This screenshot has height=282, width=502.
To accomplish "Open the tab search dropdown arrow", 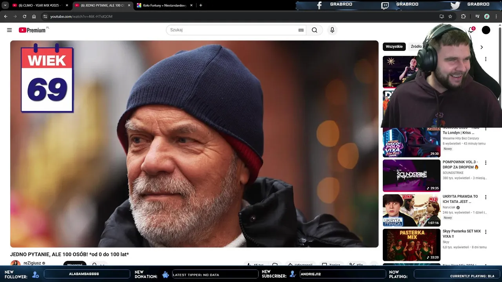I will [5, 5].
